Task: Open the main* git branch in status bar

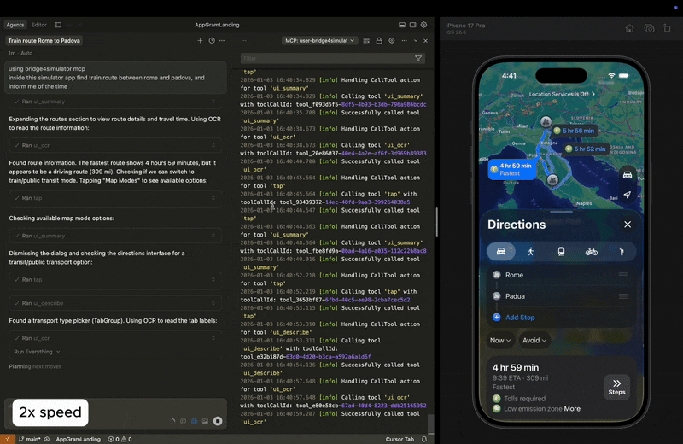Action: (30, 439)
